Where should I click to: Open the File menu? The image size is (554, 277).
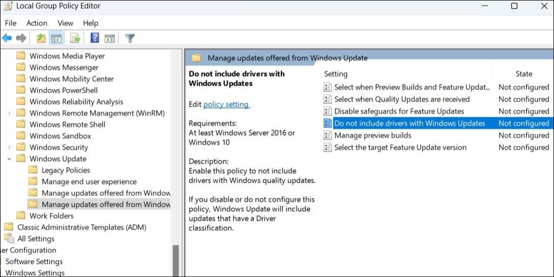[11, 23]
